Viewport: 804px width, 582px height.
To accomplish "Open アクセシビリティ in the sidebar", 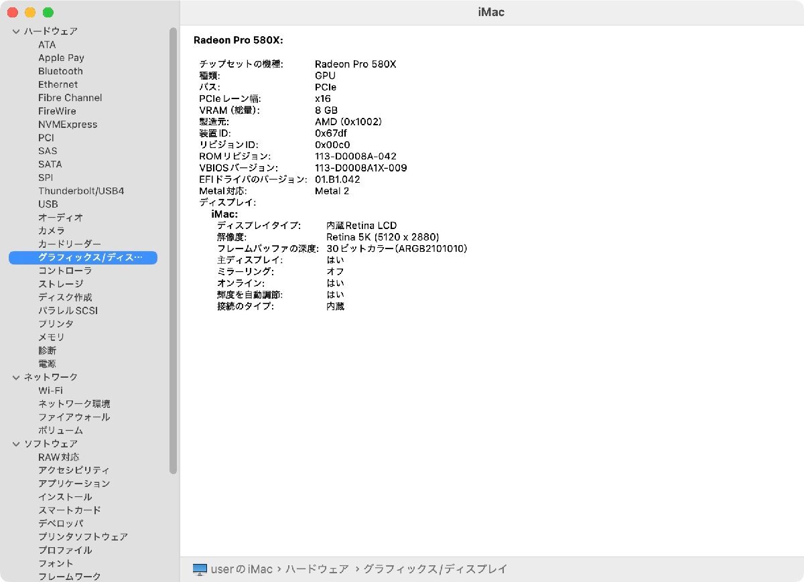I will (74, 470).
